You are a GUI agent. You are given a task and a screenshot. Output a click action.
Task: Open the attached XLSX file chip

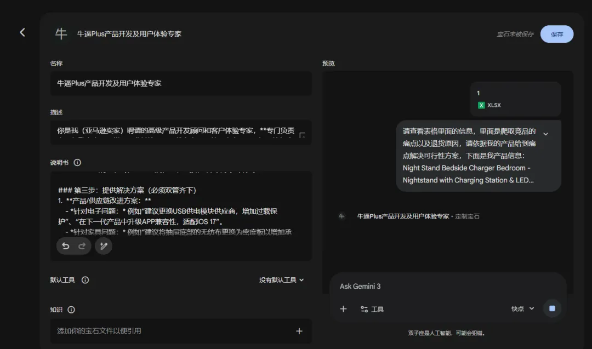pos(515,99)
